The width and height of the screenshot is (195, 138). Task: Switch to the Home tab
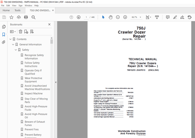(6, 10)
